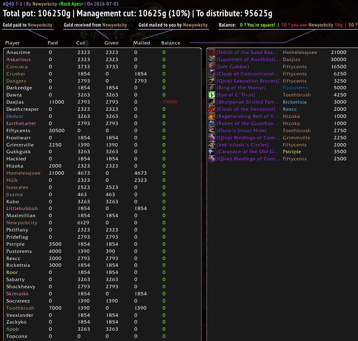Select player Dangers in the list
This screenshot has width=358, height=341.
16,81
